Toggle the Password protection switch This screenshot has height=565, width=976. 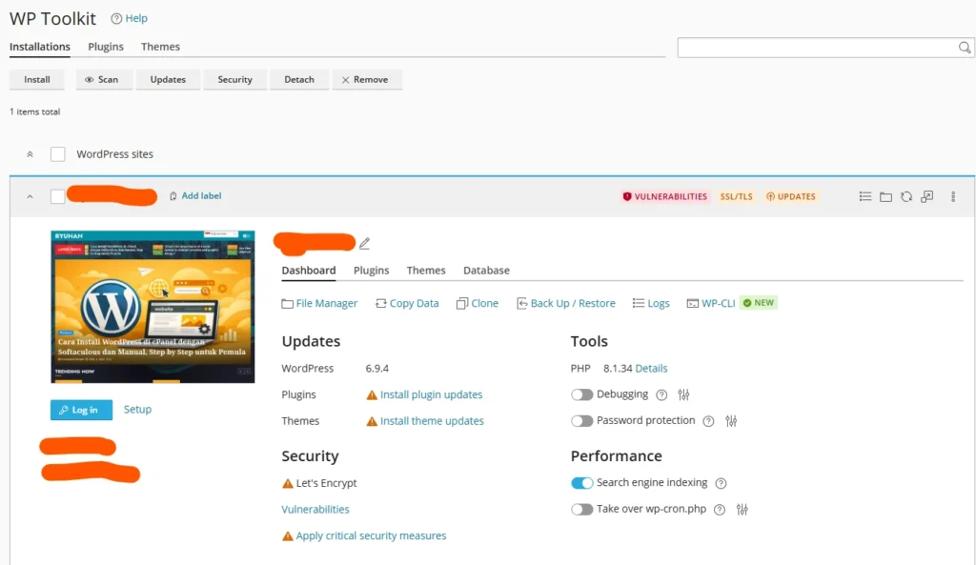pyautogui.click(x=582, y=420)
